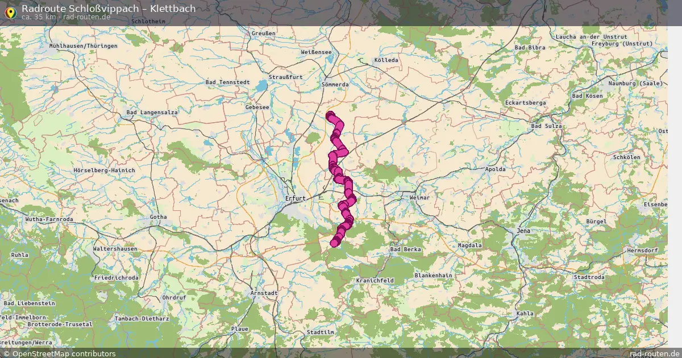Click the Brotterode-Trusetal label

(60, 324)
